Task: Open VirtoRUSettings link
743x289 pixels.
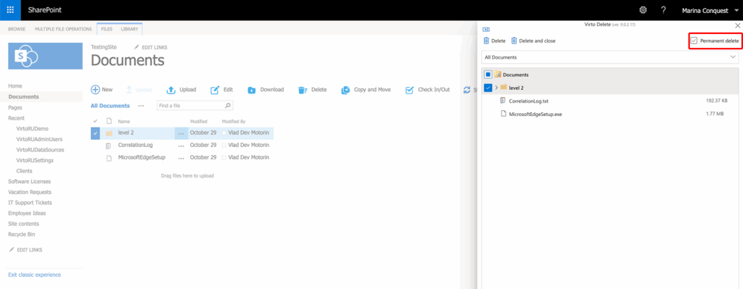Action: pyautogui.click(x=35, y=160)
